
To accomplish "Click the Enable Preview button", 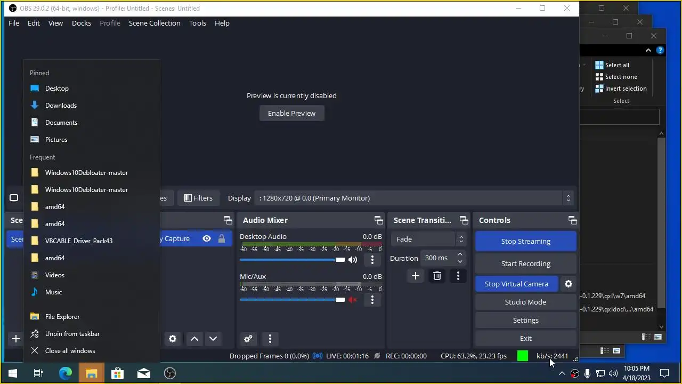I will pyautogui.click(x=291, y=113).
